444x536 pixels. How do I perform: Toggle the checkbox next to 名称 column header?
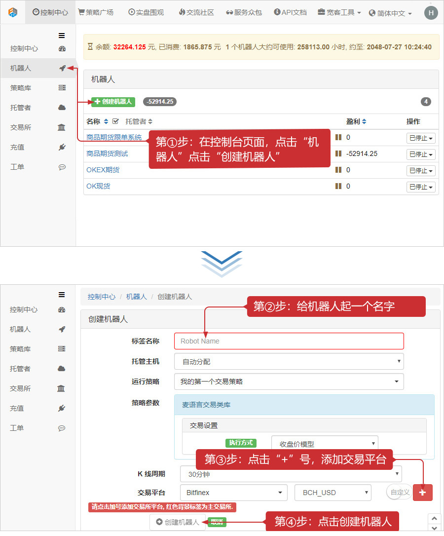click(116, 121)
